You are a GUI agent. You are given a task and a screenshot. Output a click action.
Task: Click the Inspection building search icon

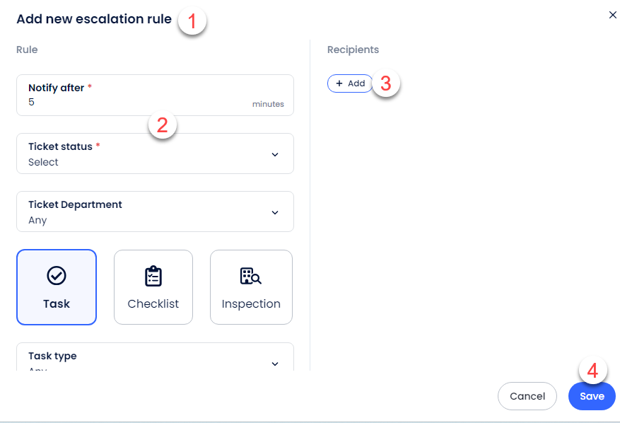(251, 276)
